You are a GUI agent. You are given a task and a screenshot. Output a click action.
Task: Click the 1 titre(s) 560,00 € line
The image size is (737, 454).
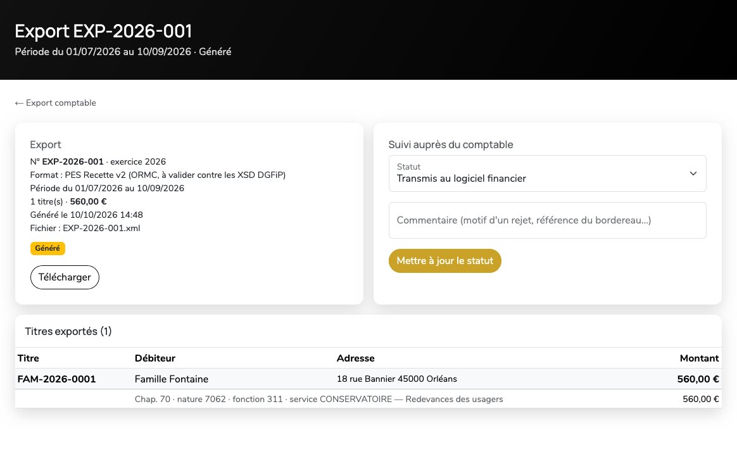[68, 201]
